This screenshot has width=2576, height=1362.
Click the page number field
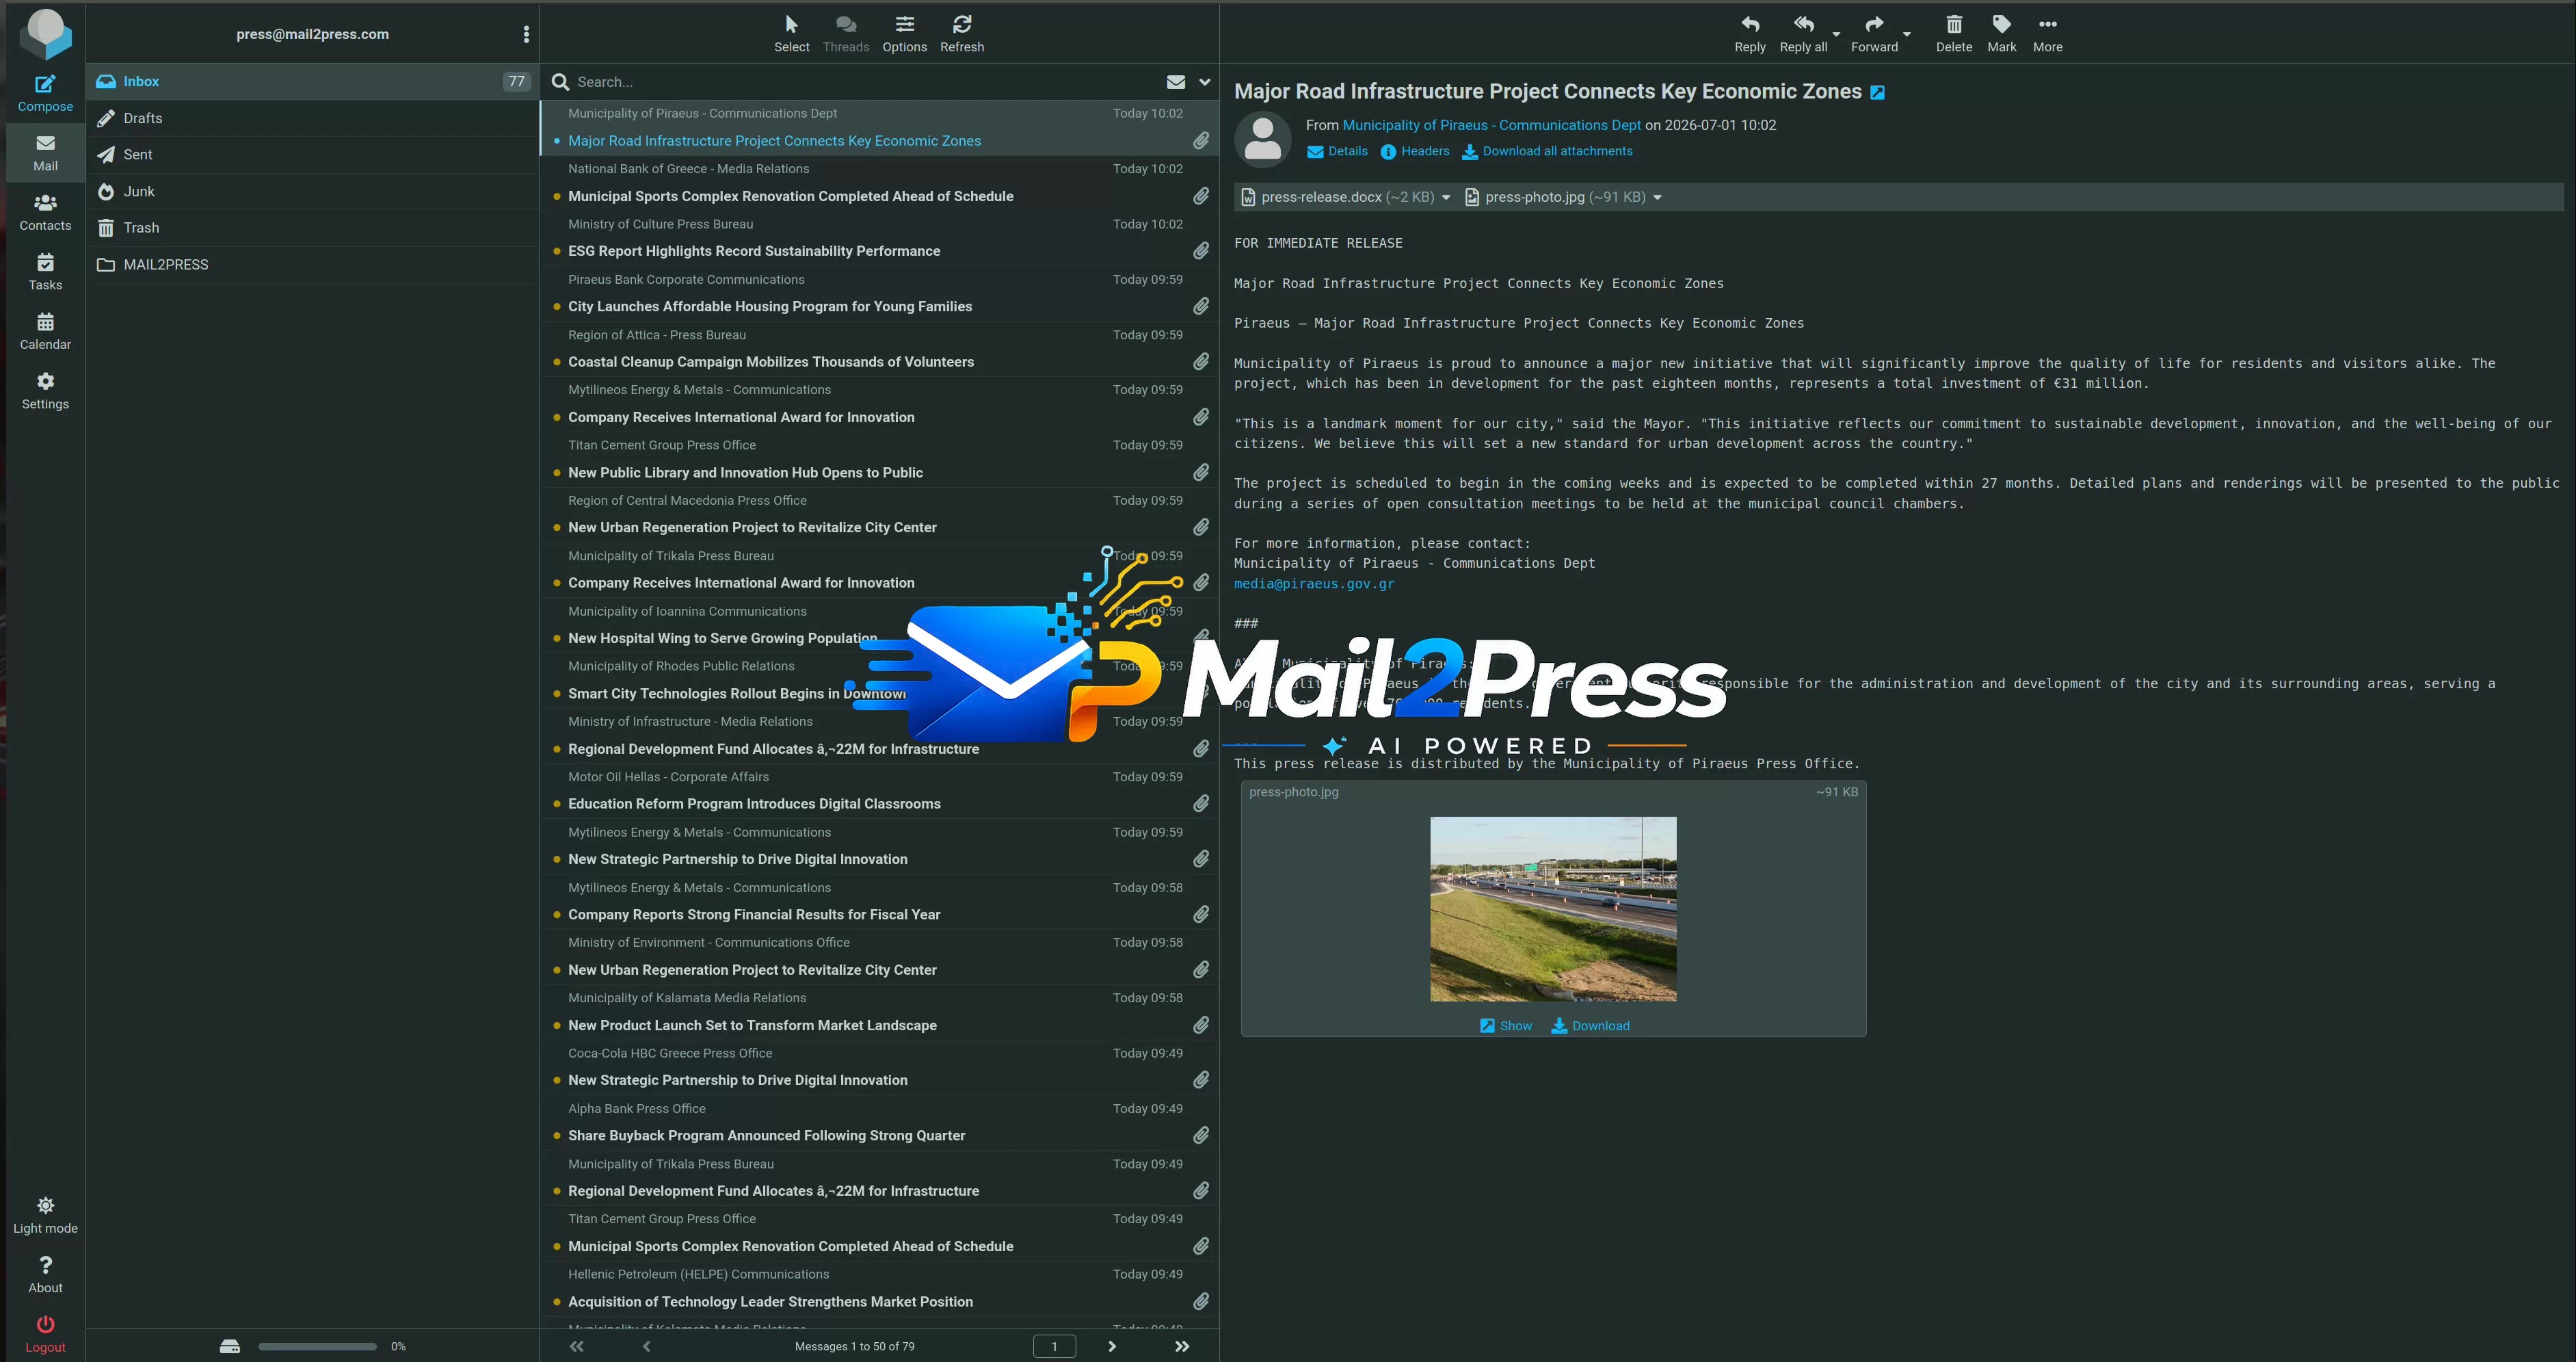[x=1053, y=1346]
